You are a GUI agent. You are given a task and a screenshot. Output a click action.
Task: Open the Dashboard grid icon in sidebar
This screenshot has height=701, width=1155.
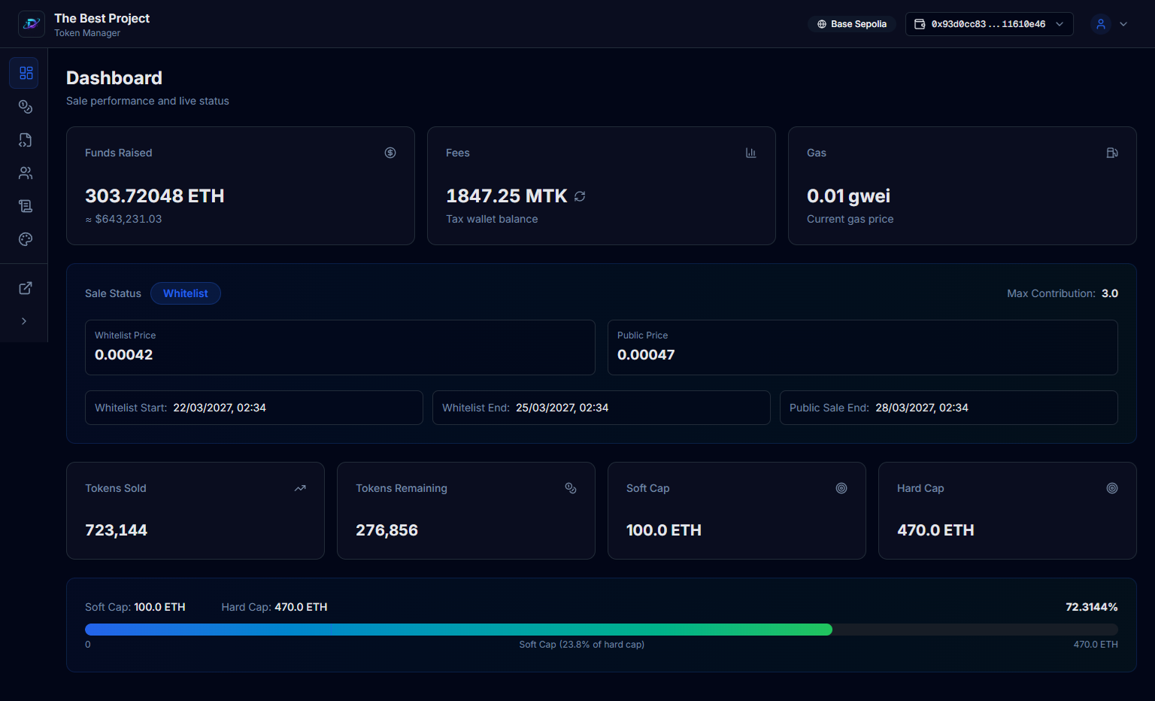(x=26, y=73)
